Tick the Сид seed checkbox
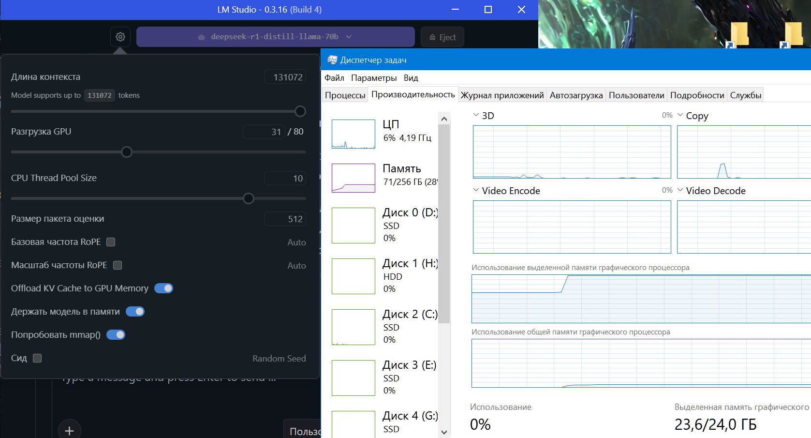This screenshot has width=811, height=438. coord(37,358)
